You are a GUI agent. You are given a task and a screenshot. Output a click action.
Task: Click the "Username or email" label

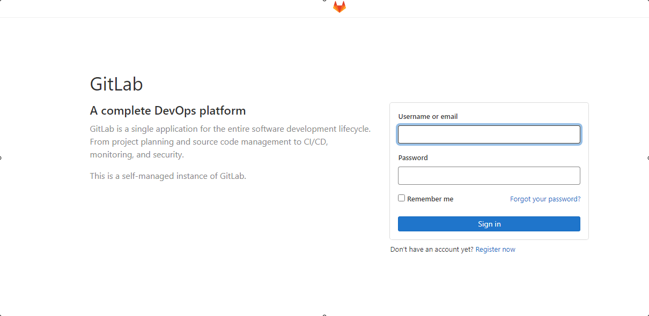[428, 116]
